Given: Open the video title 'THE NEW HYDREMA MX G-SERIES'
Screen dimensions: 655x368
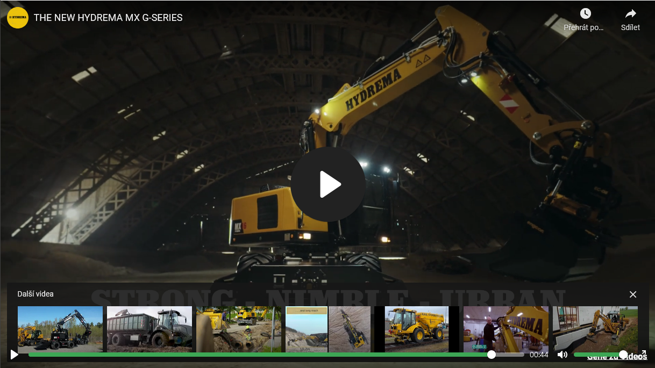Looking at the screenshot, I should [x=108, y=18].
